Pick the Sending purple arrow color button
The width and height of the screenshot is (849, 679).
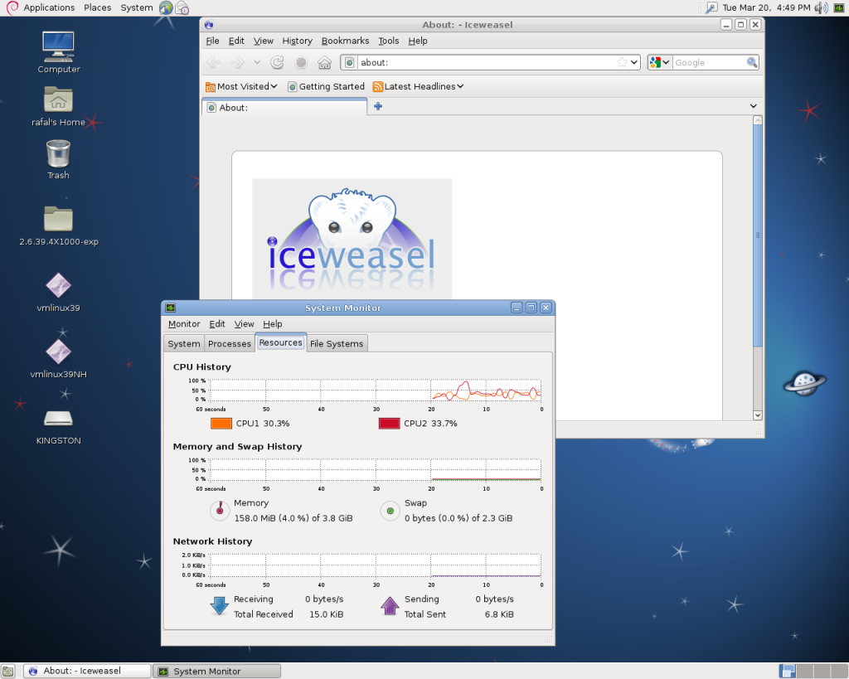(390, 606)
